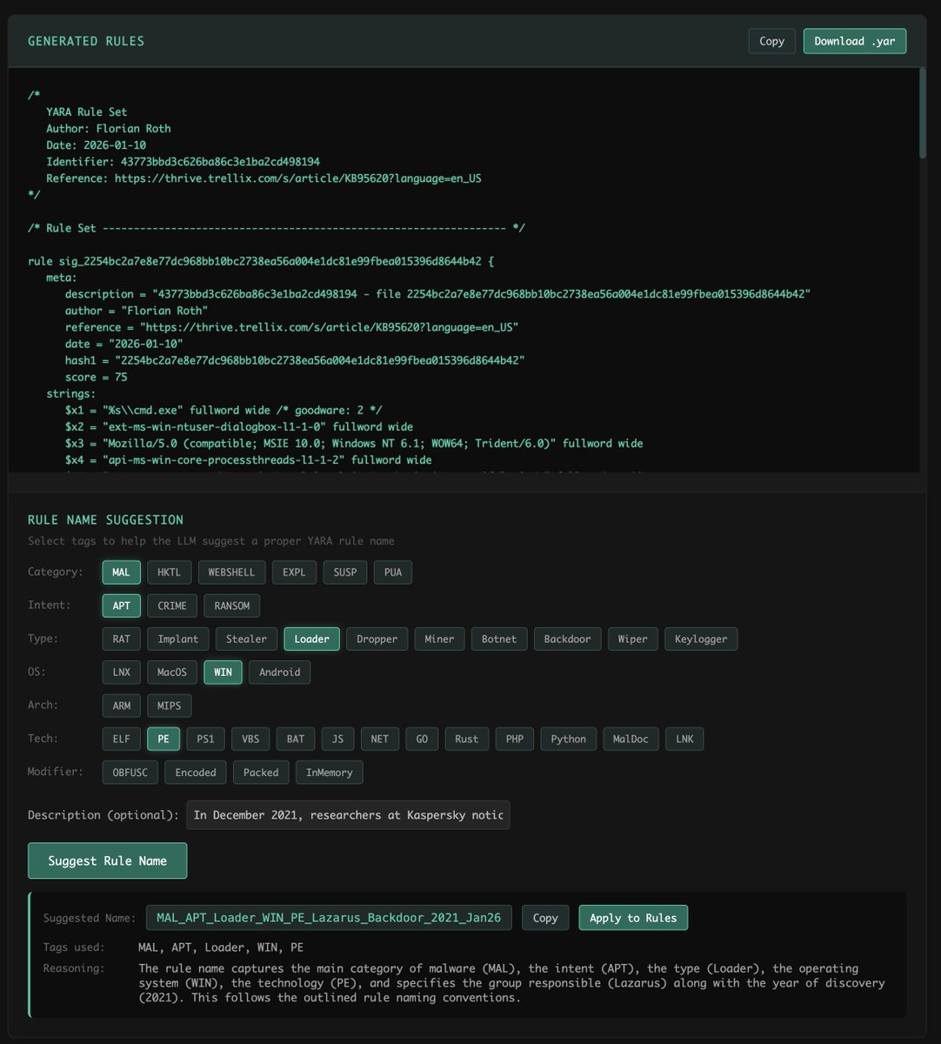941x1044 pixels.
Task: Deselect the MAL category tag
Action: click(121, 572)
